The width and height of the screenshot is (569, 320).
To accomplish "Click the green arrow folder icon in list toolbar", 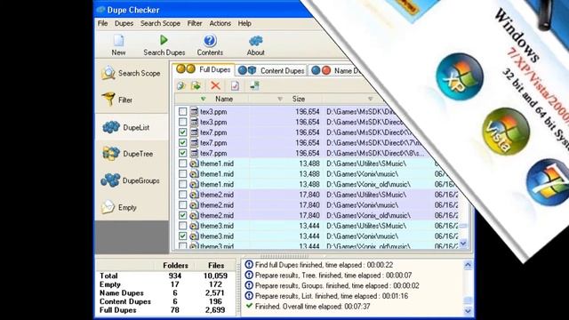I will (196, 85).
